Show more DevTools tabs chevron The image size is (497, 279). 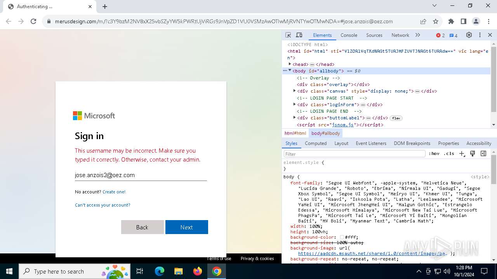pos(418,35)
